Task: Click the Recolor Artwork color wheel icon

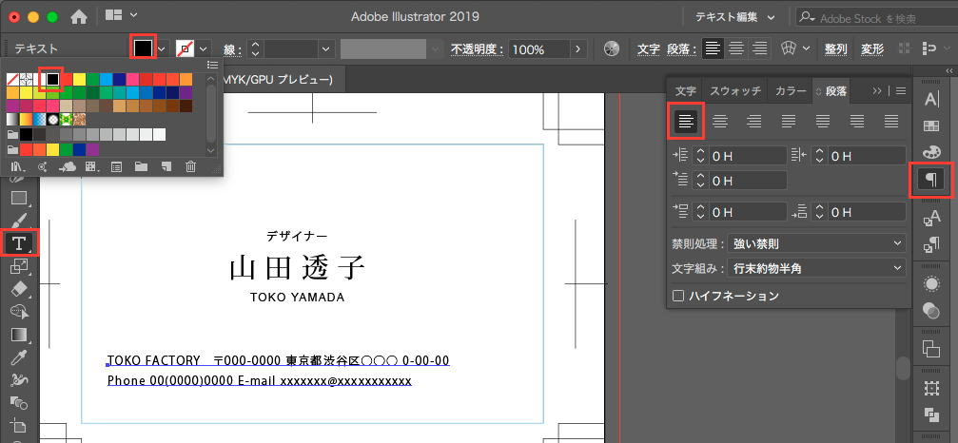Action: coord(612,48)
